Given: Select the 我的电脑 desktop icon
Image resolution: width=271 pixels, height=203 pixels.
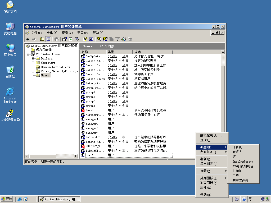Looking at the screenshot, I should (10, 29).
